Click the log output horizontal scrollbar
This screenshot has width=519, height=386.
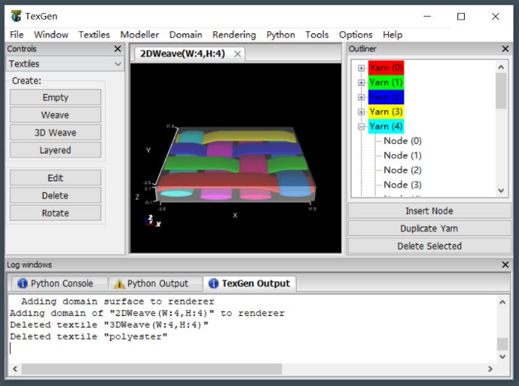point(152,369)
